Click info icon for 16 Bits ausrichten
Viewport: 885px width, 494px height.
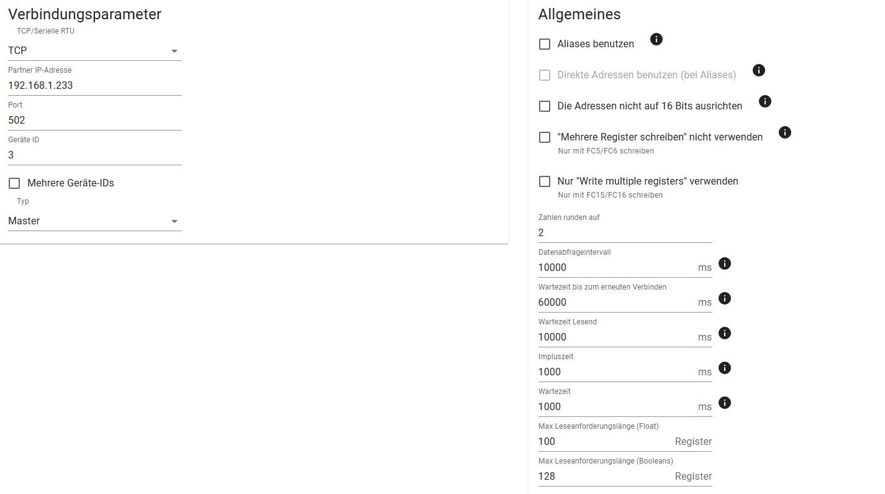pyautogui.click(x=765, y=101)
